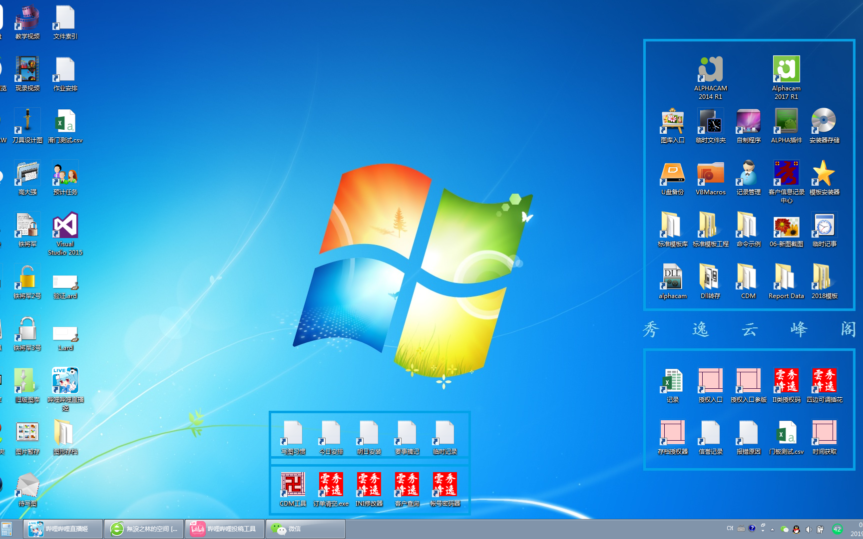Select the 存档授权器 icon
The width and height of the screenshot is (863, 539).
pos(672,437)
